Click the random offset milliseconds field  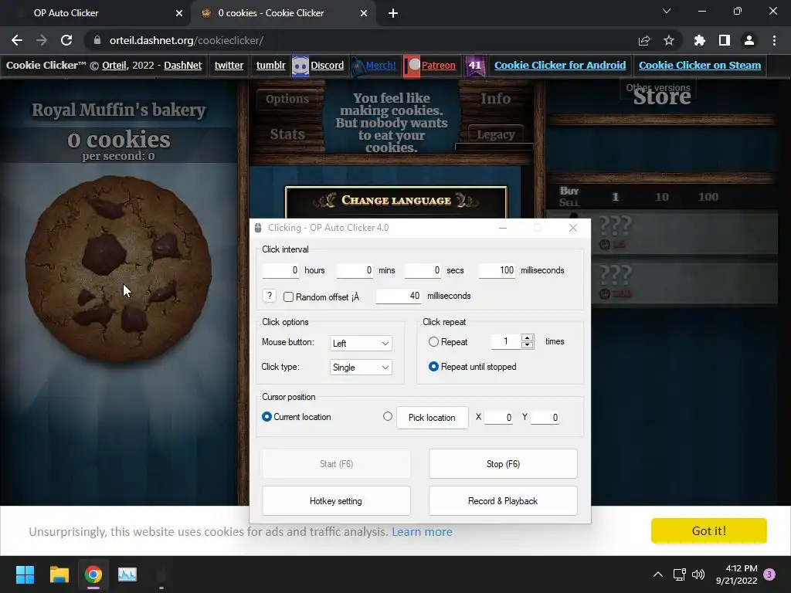point(399,296)
